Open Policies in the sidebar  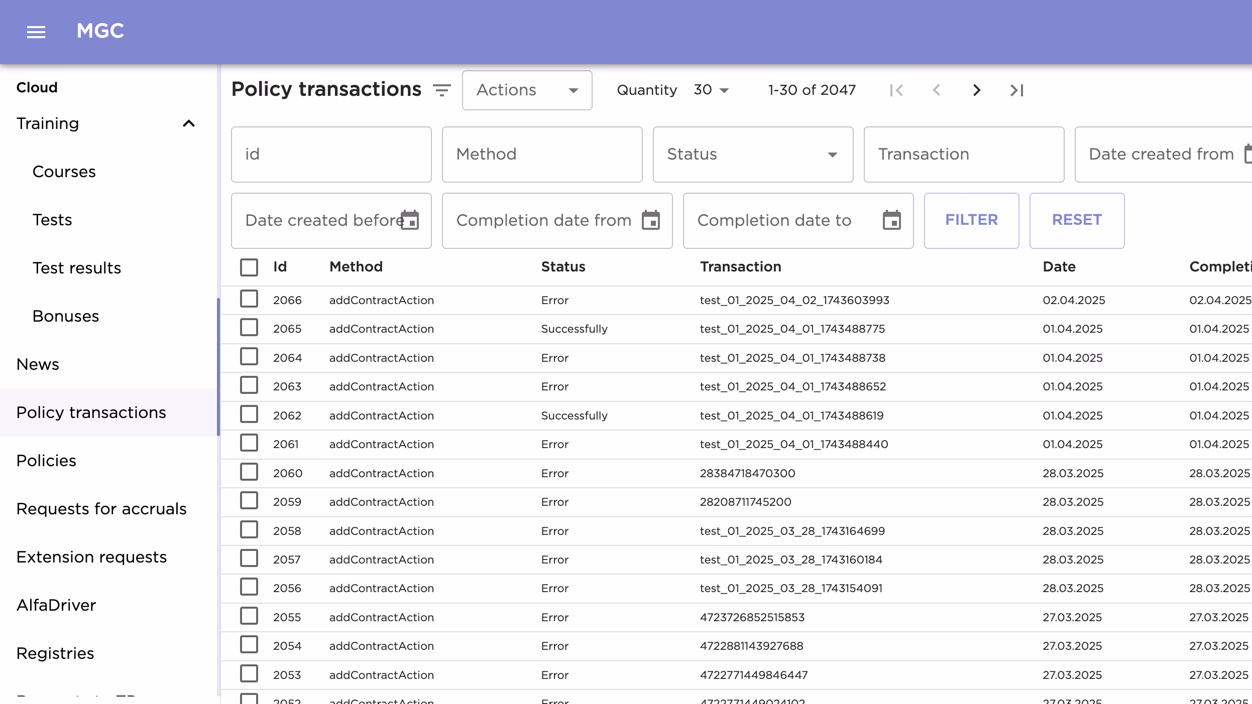[46, 461]
